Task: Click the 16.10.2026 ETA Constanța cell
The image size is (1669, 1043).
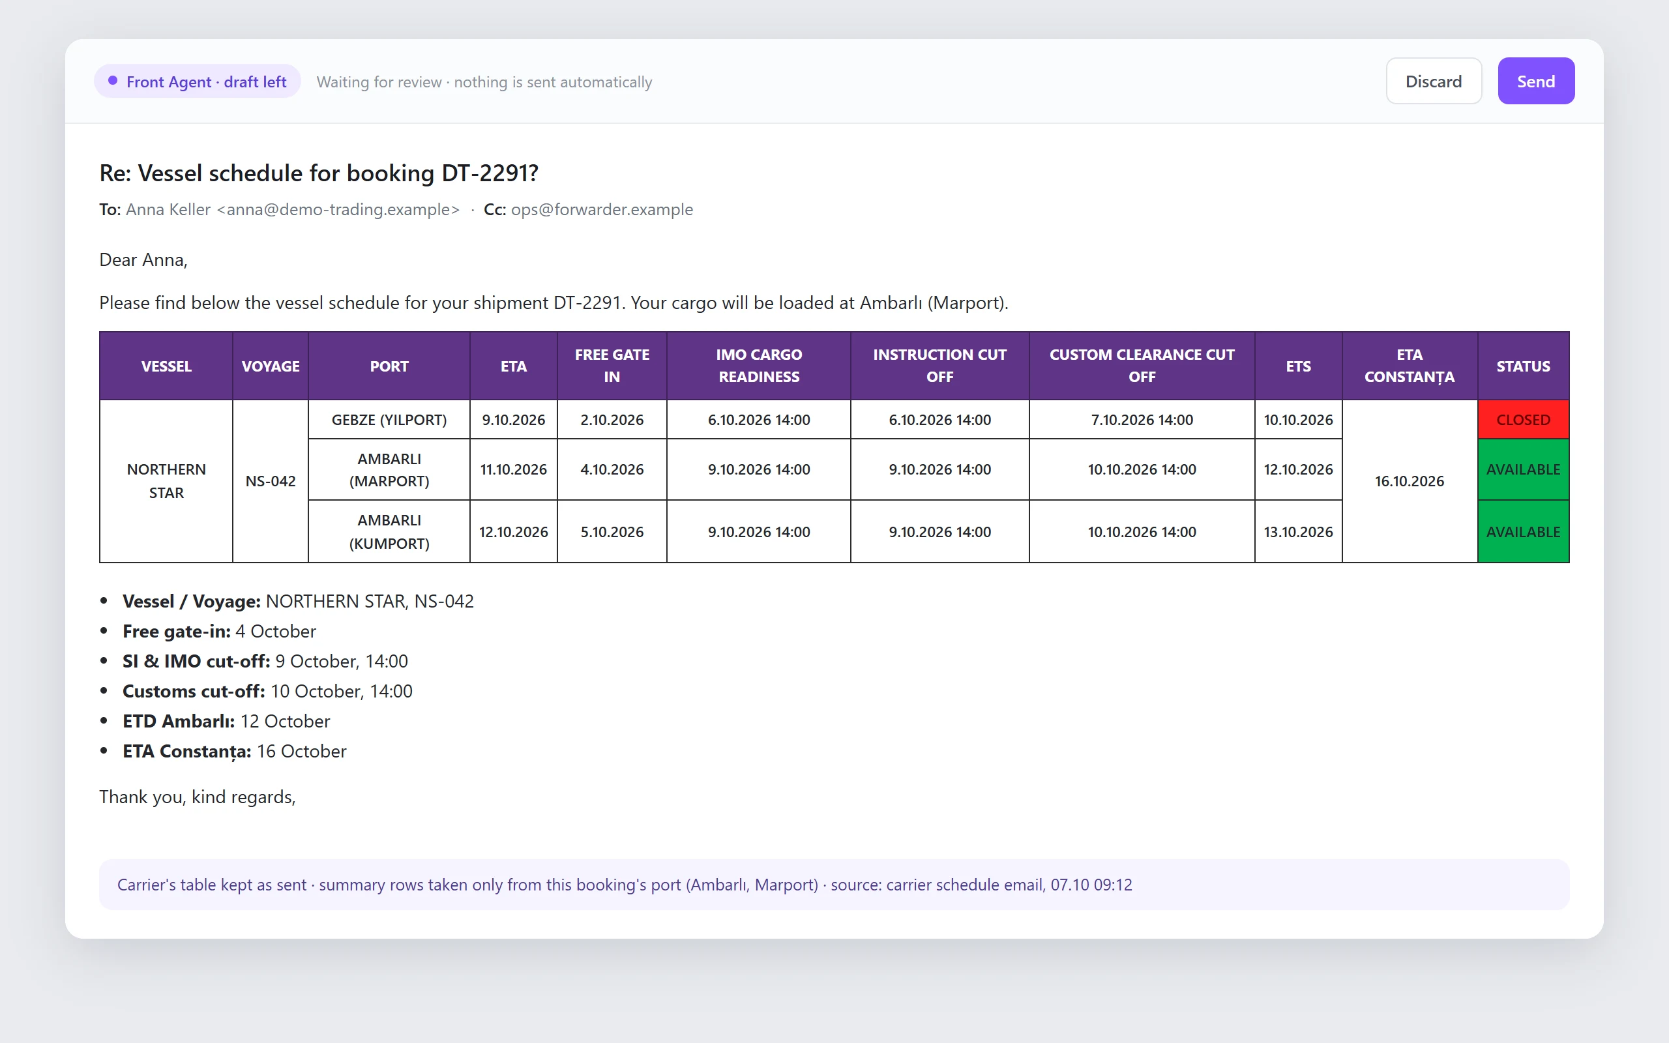Action: pyautogui.click(x=1409, y=481)
